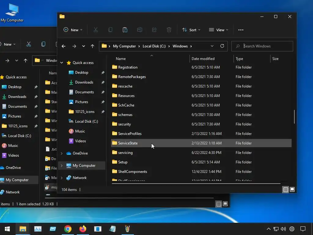Select Local Disk (C:) in back window sidebar
Viewport: 313px width, 235px height.
coord(19,136)
